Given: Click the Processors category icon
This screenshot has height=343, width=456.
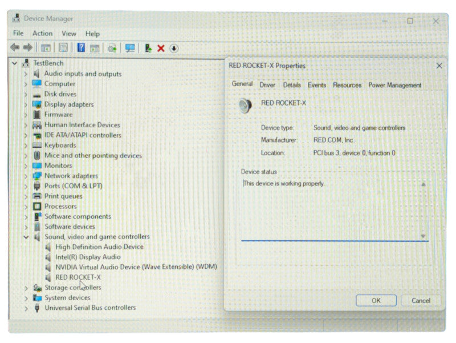Looking at the screenshot, I should [37, 206].
